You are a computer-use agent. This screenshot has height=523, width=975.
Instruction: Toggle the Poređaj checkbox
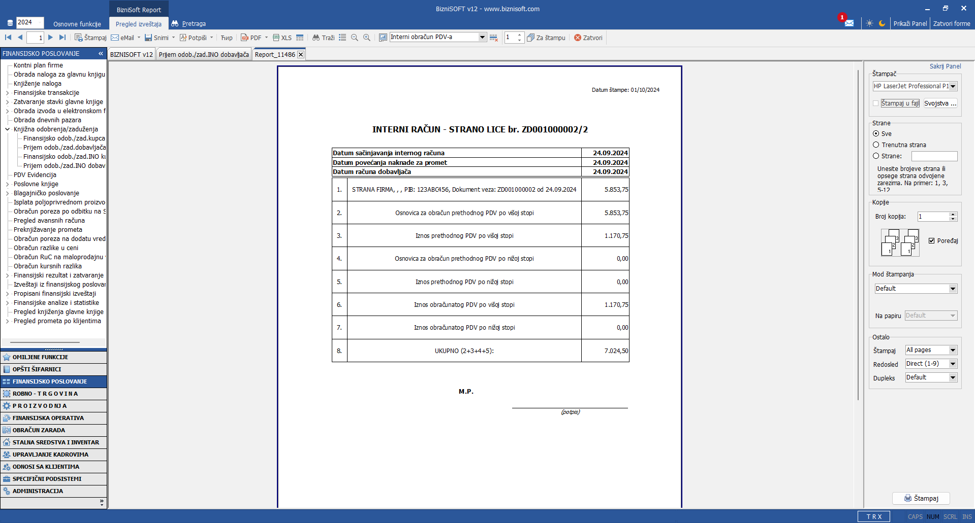pyautogui.click(x=931, y=241)
